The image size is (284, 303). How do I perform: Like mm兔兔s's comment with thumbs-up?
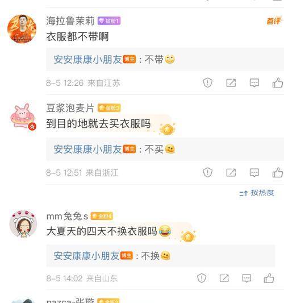269,278
